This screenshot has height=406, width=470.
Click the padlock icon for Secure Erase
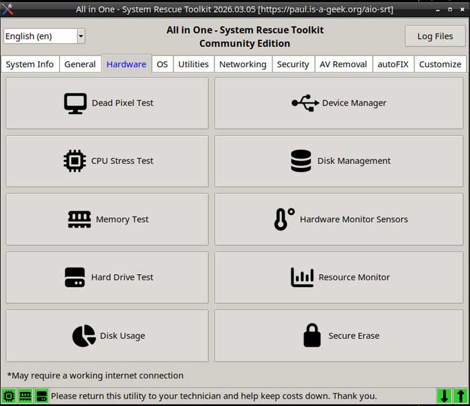312,335
